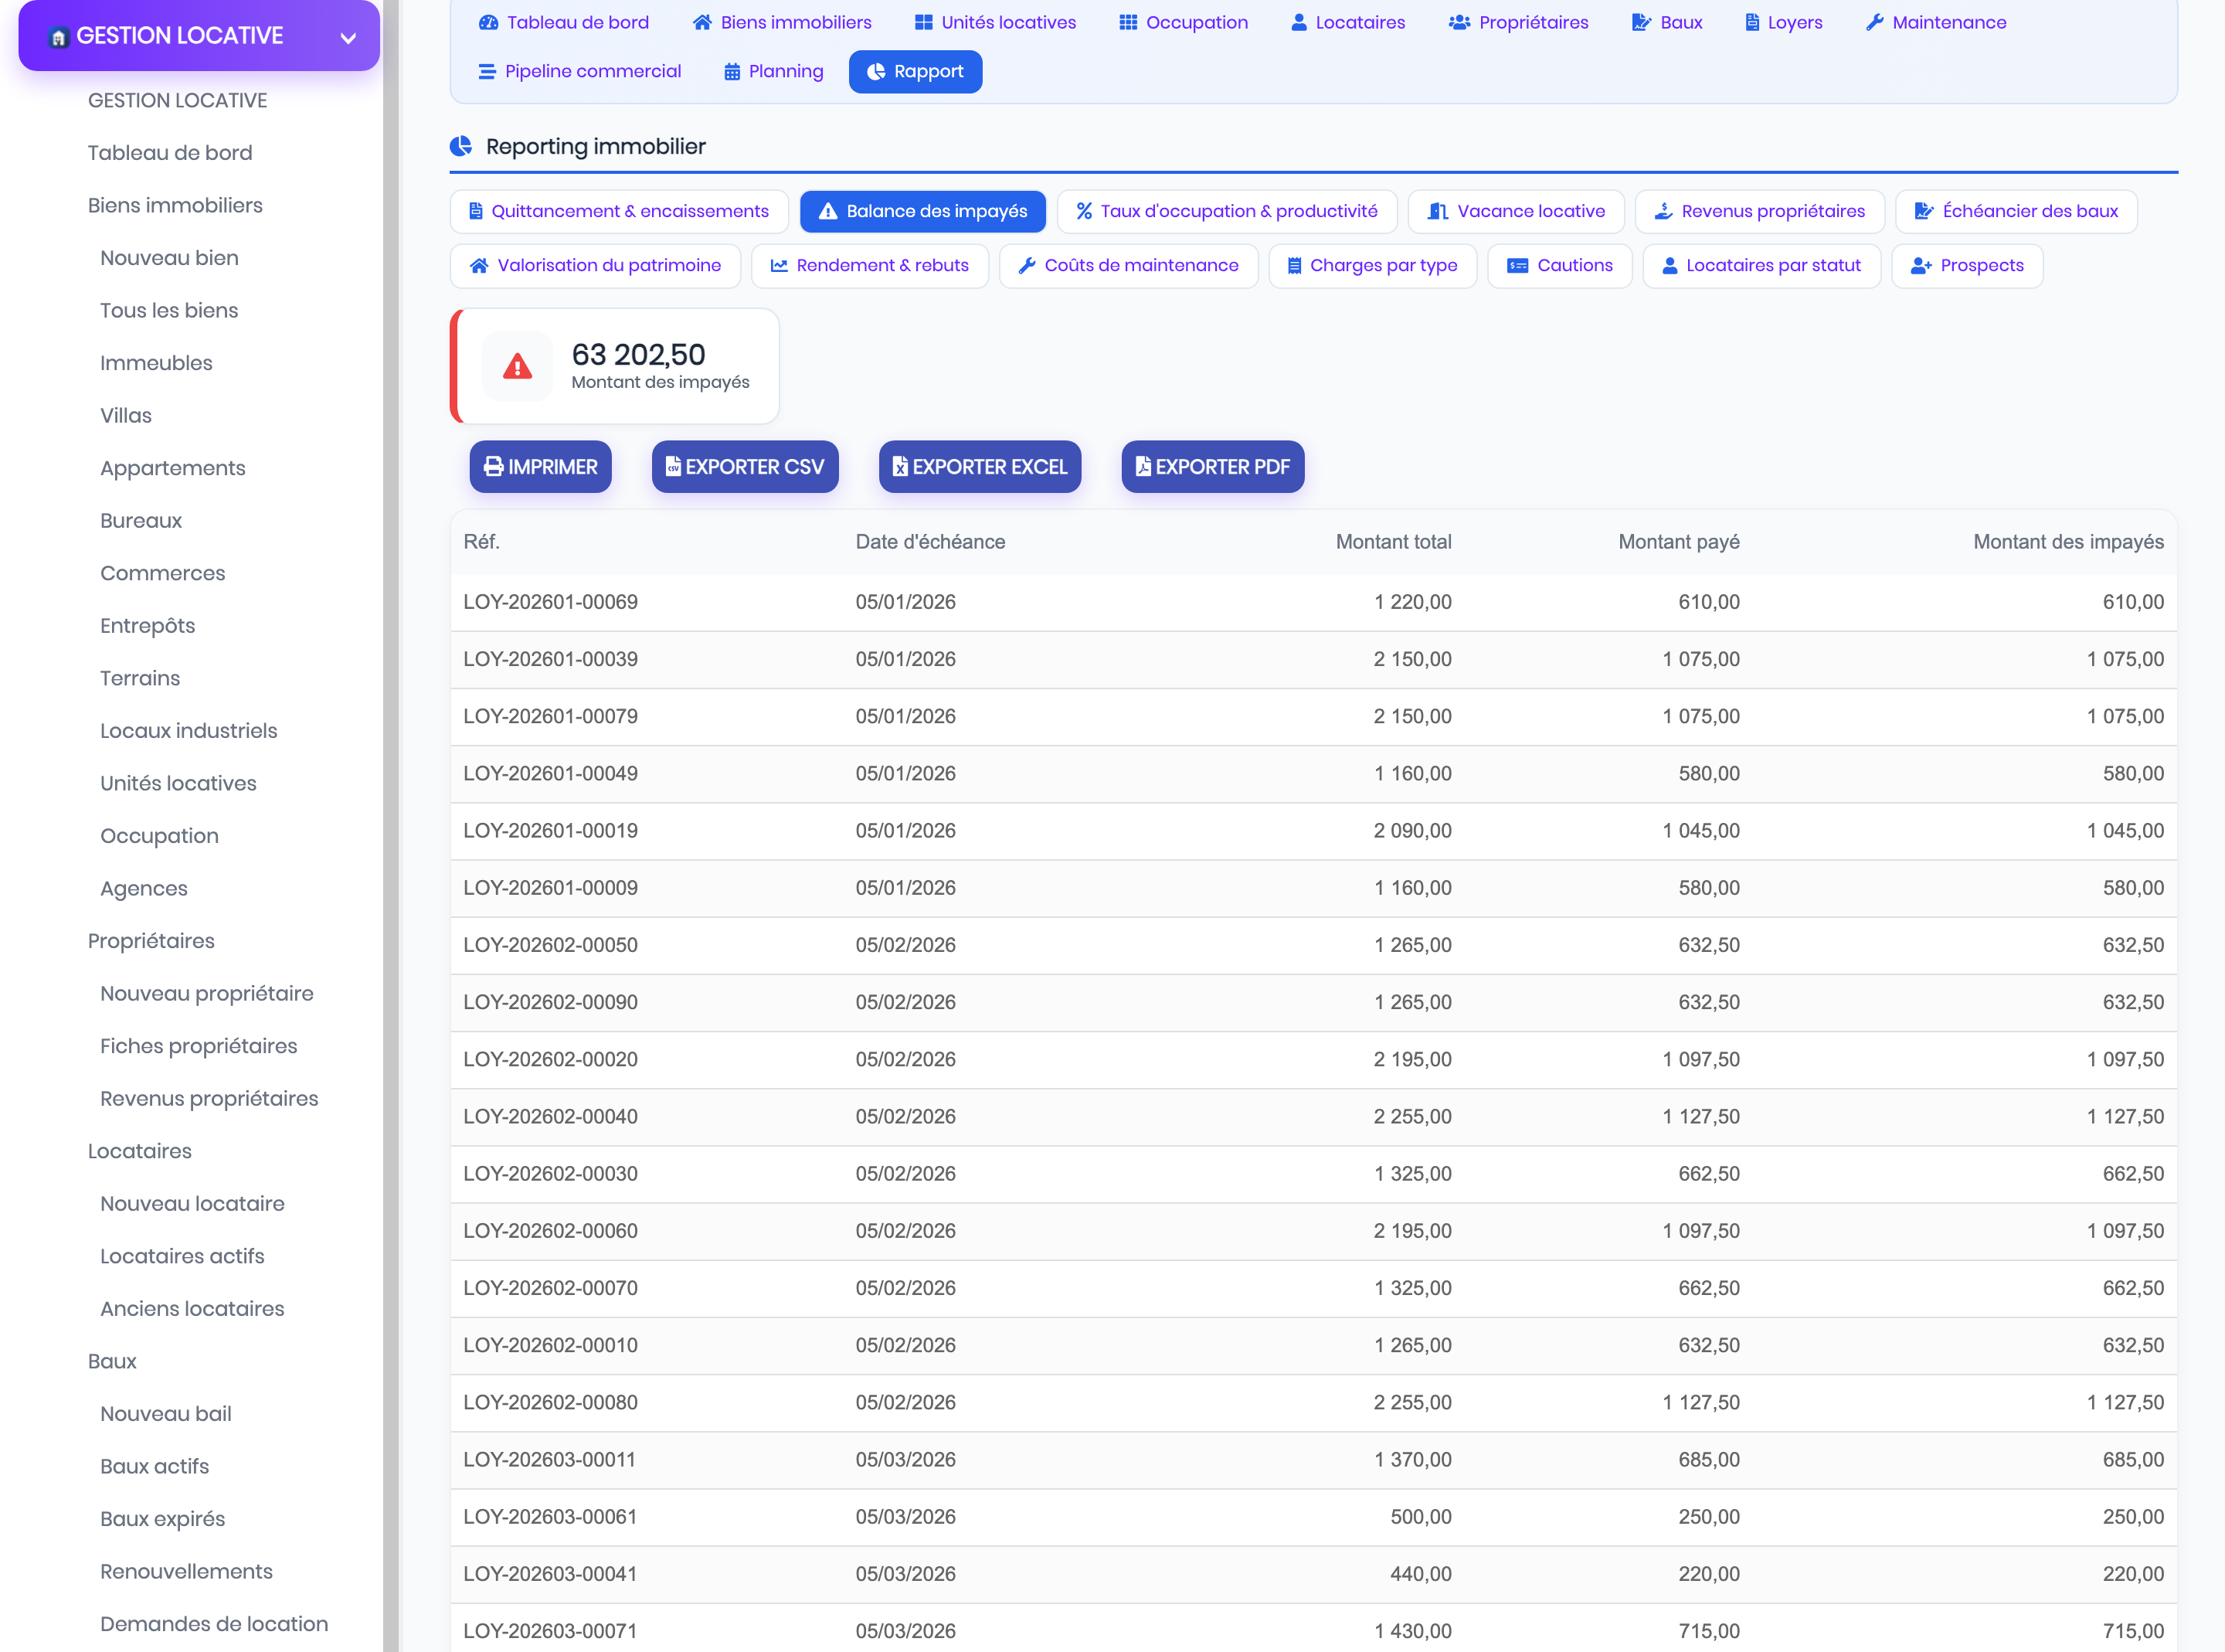
Task: Click the hand-coin icon on Revenus propriétaires report
Action: (1663, 211)
